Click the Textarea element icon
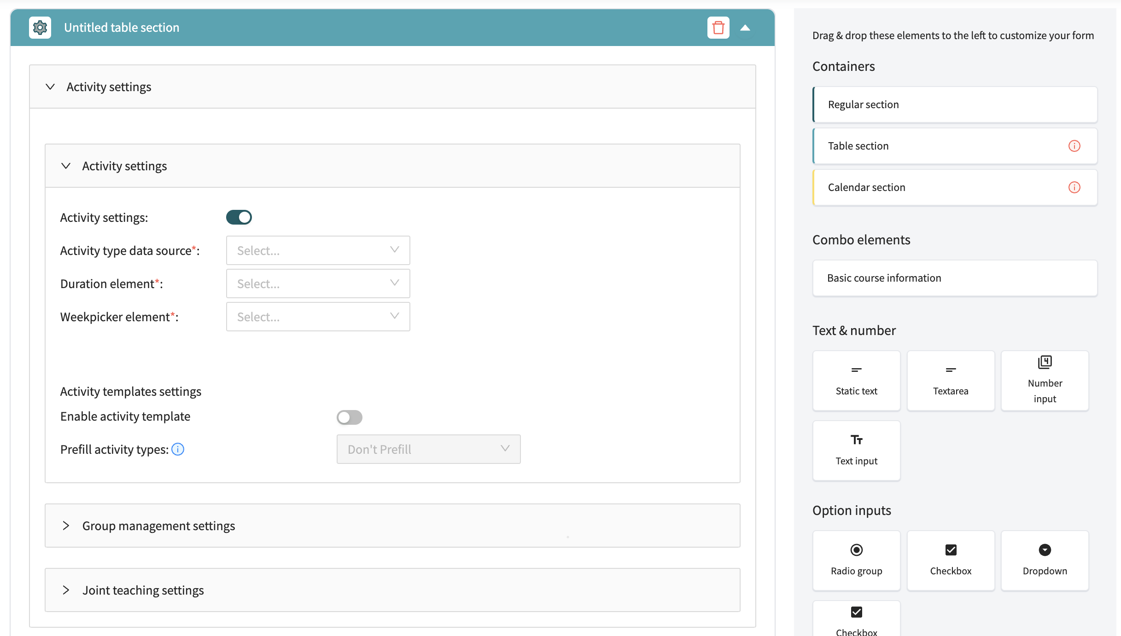Image resolution: width=1121 pixels, height=636 pixels. [951, 370]
